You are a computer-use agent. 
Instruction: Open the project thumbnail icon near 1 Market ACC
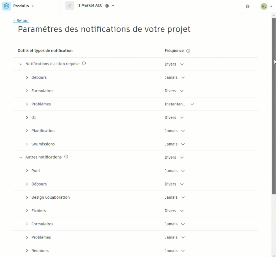click(x=69, y=6)
